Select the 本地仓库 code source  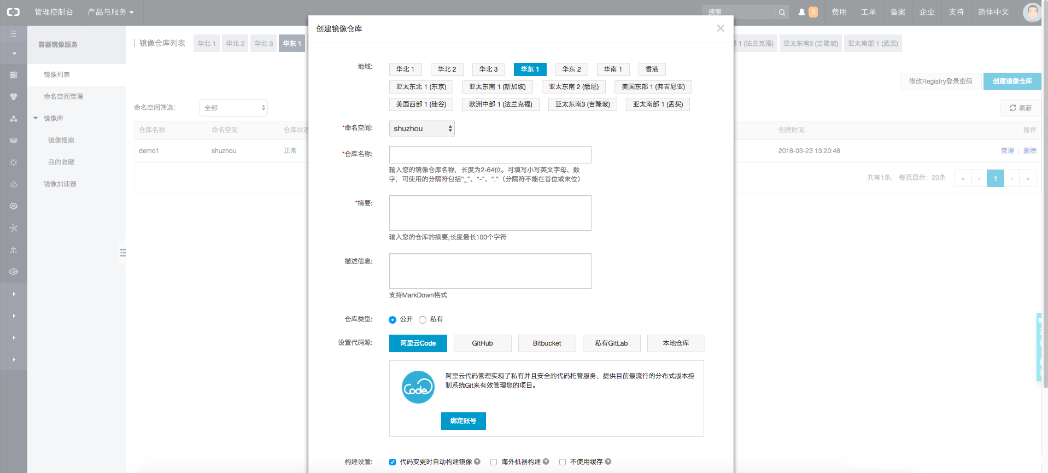(x=676, y=343)
